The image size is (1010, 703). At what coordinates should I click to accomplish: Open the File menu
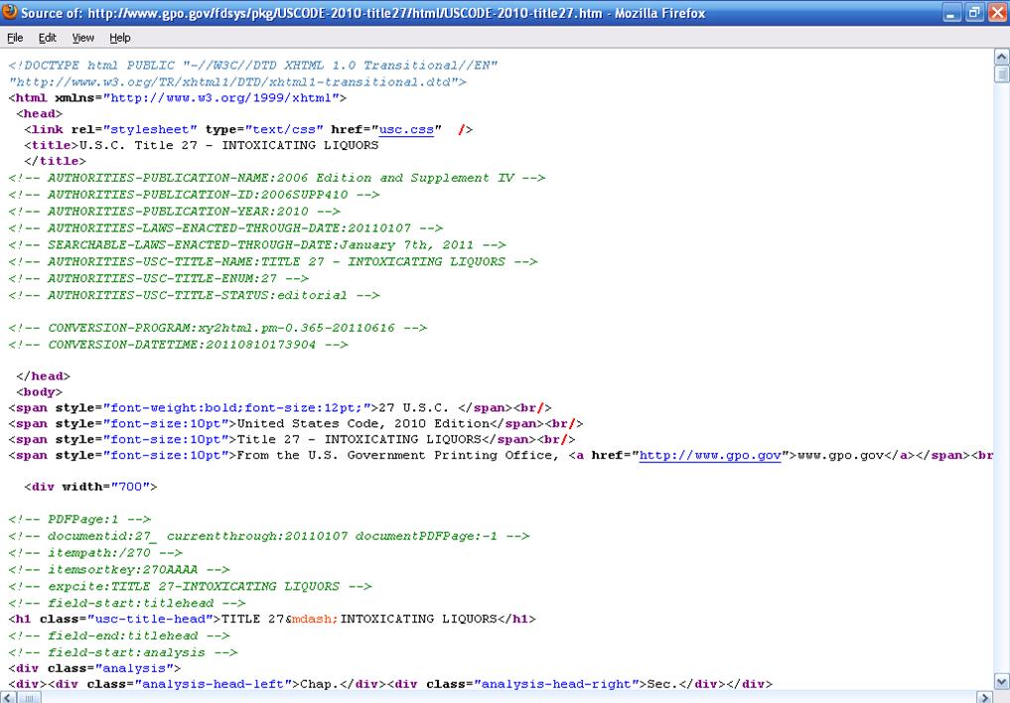click(x=15, y=38)
